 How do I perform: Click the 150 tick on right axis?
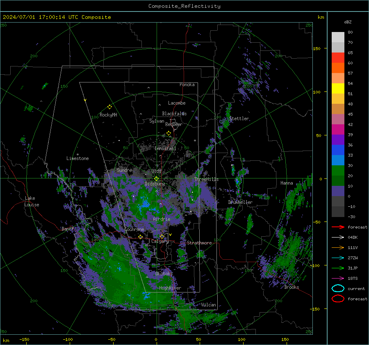pyautogui.click(x=317, y=48)
